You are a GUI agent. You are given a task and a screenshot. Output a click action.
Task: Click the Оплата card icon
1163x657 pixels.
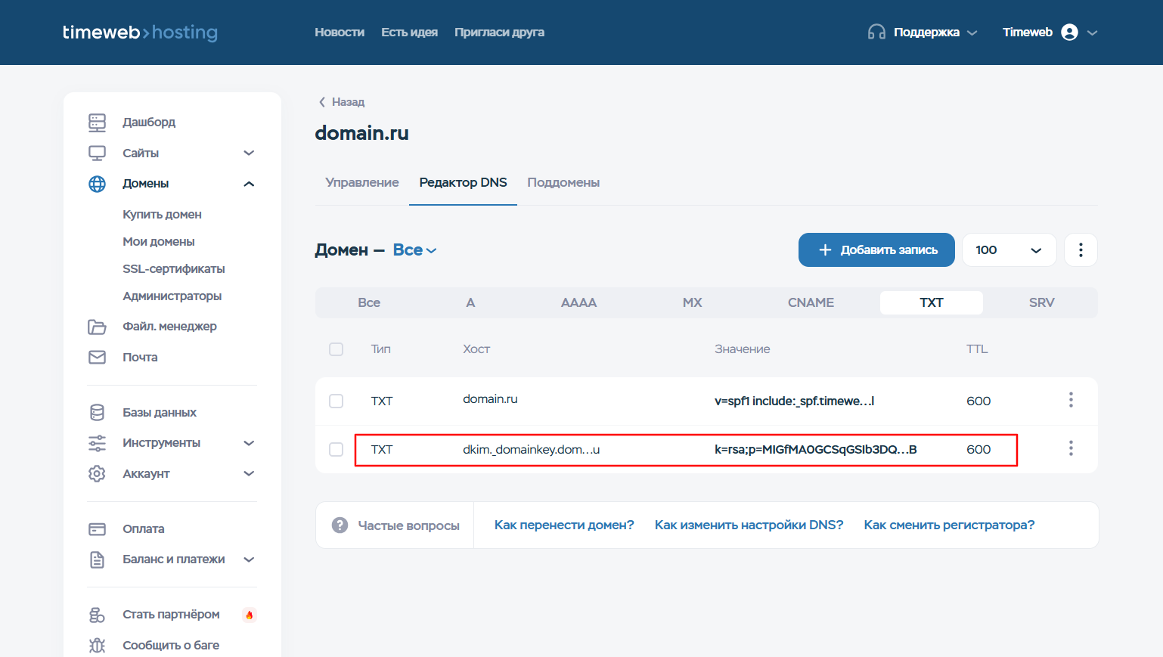coord(97,529)
